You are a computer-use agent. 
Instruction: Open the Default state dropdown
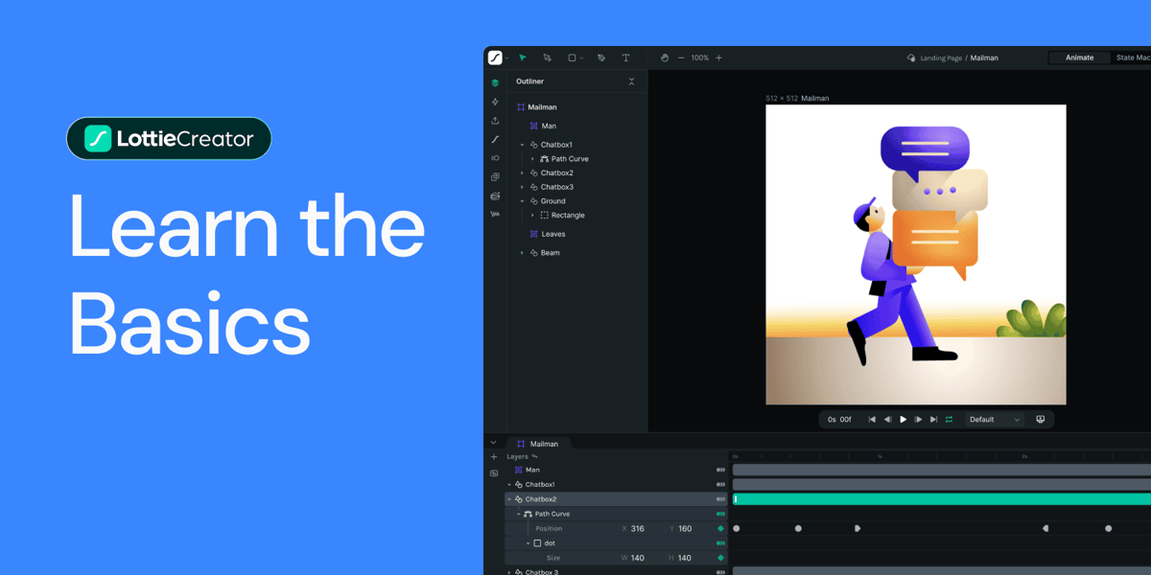[x=994, y=419]
